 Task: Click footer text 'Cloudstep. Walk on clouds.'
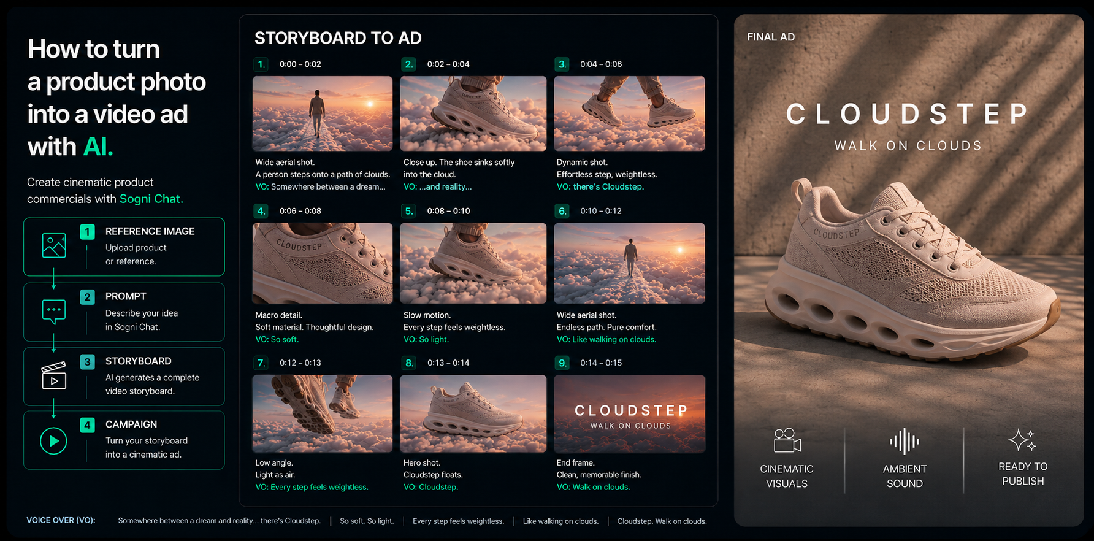click(x=662, y=521)
